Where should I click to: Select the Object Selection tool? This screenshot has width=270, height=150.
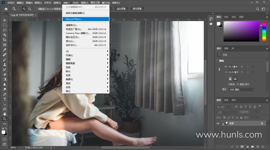pos(5,35)
